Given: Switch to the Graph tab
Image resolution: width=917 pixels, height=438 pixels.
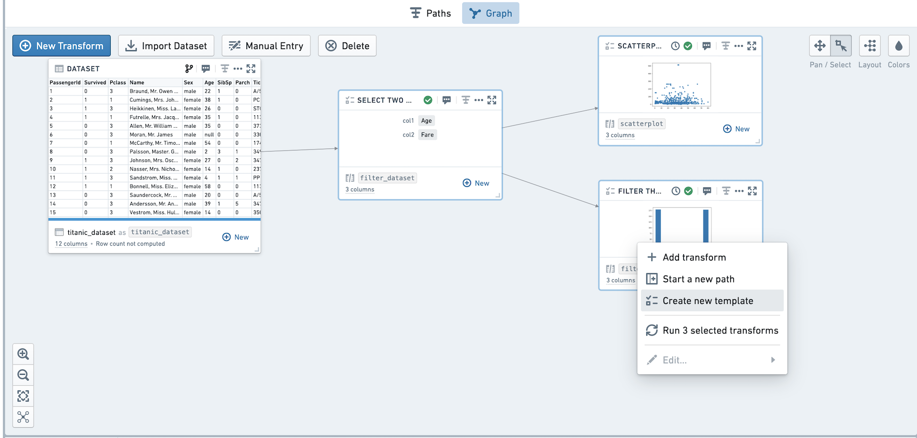Looking at the screenshot, I should pyautogui.click(x=491, y=13).
